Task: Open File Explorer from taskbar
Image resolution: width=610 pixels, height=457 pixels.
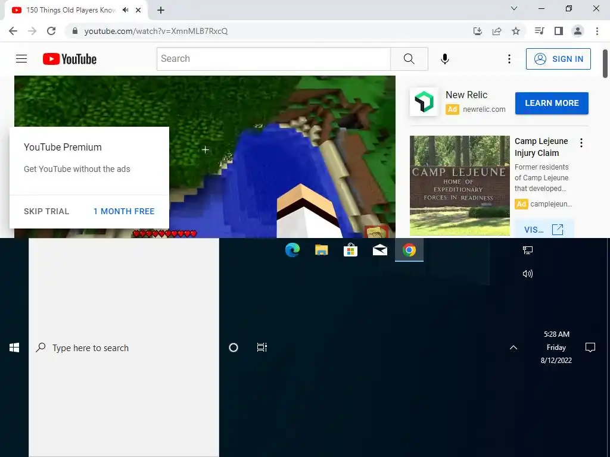Action: tap(321, 250)
